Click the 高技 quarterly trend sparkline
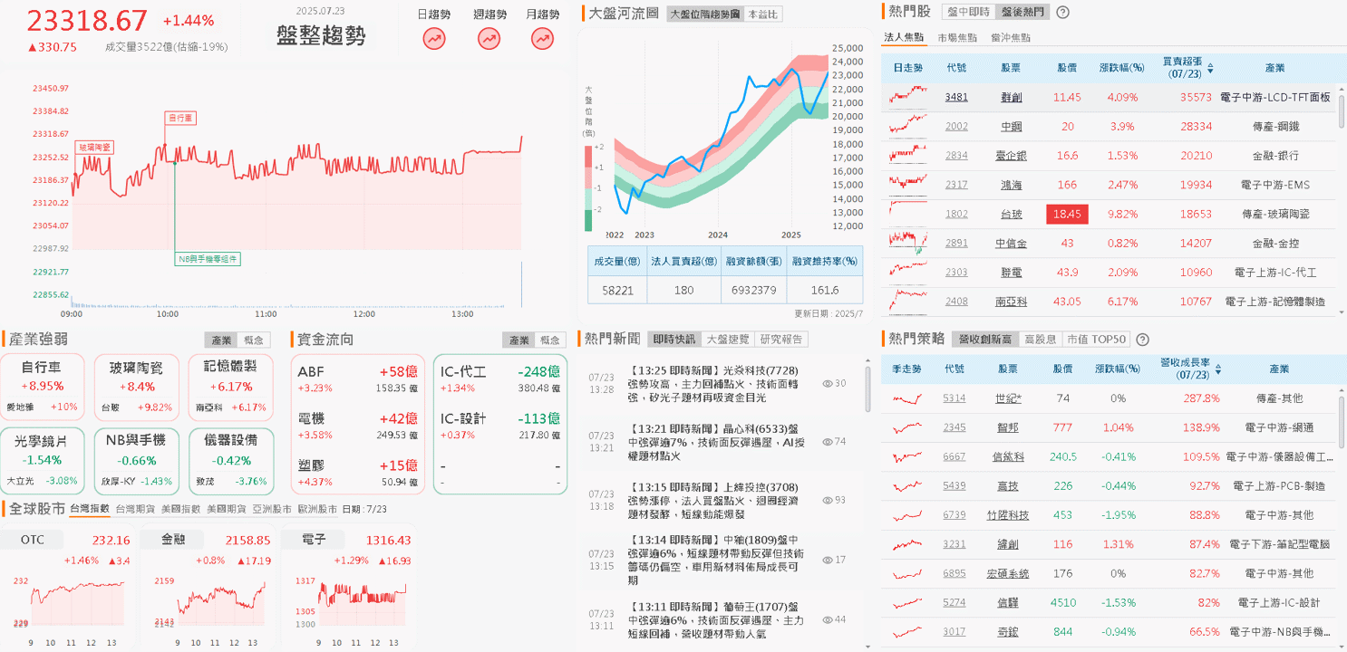 click(908, 485)
